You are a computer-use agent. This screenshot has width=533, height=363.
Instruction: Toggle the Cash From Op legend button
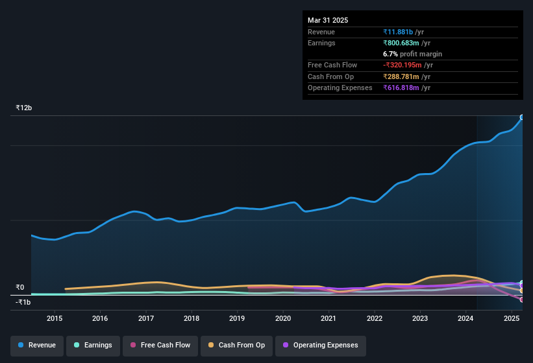[236, 345]
